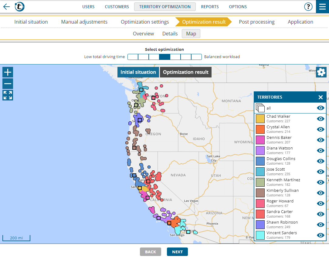Open the help question mark icon
This screenshot has width=329, height=259.
click(x=308, y=7)
